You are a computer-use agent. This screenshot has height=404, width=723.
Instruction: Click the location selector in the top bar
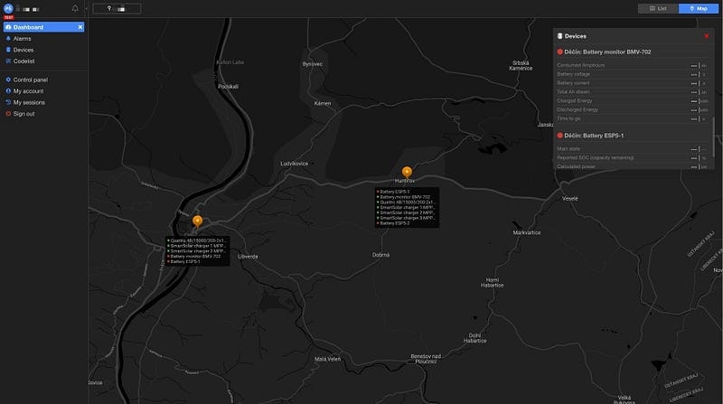coord(117,8)
